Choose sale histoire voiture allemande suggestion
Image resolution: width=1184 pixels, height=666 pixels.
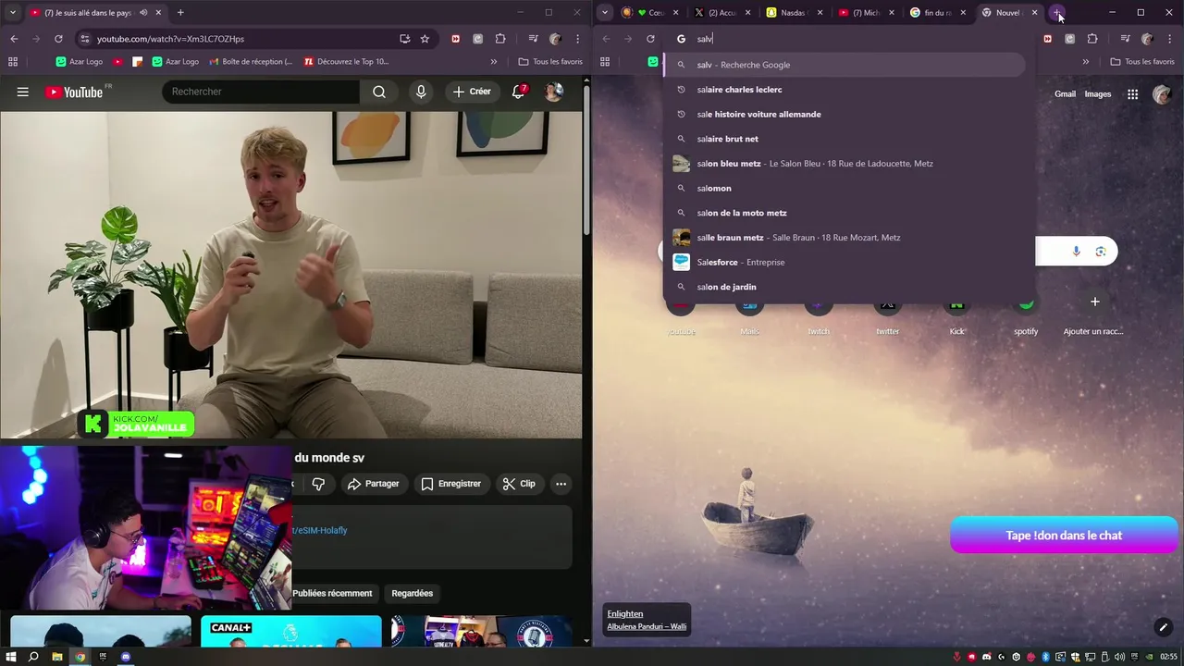pyautogui.click(x=845, y=114)
